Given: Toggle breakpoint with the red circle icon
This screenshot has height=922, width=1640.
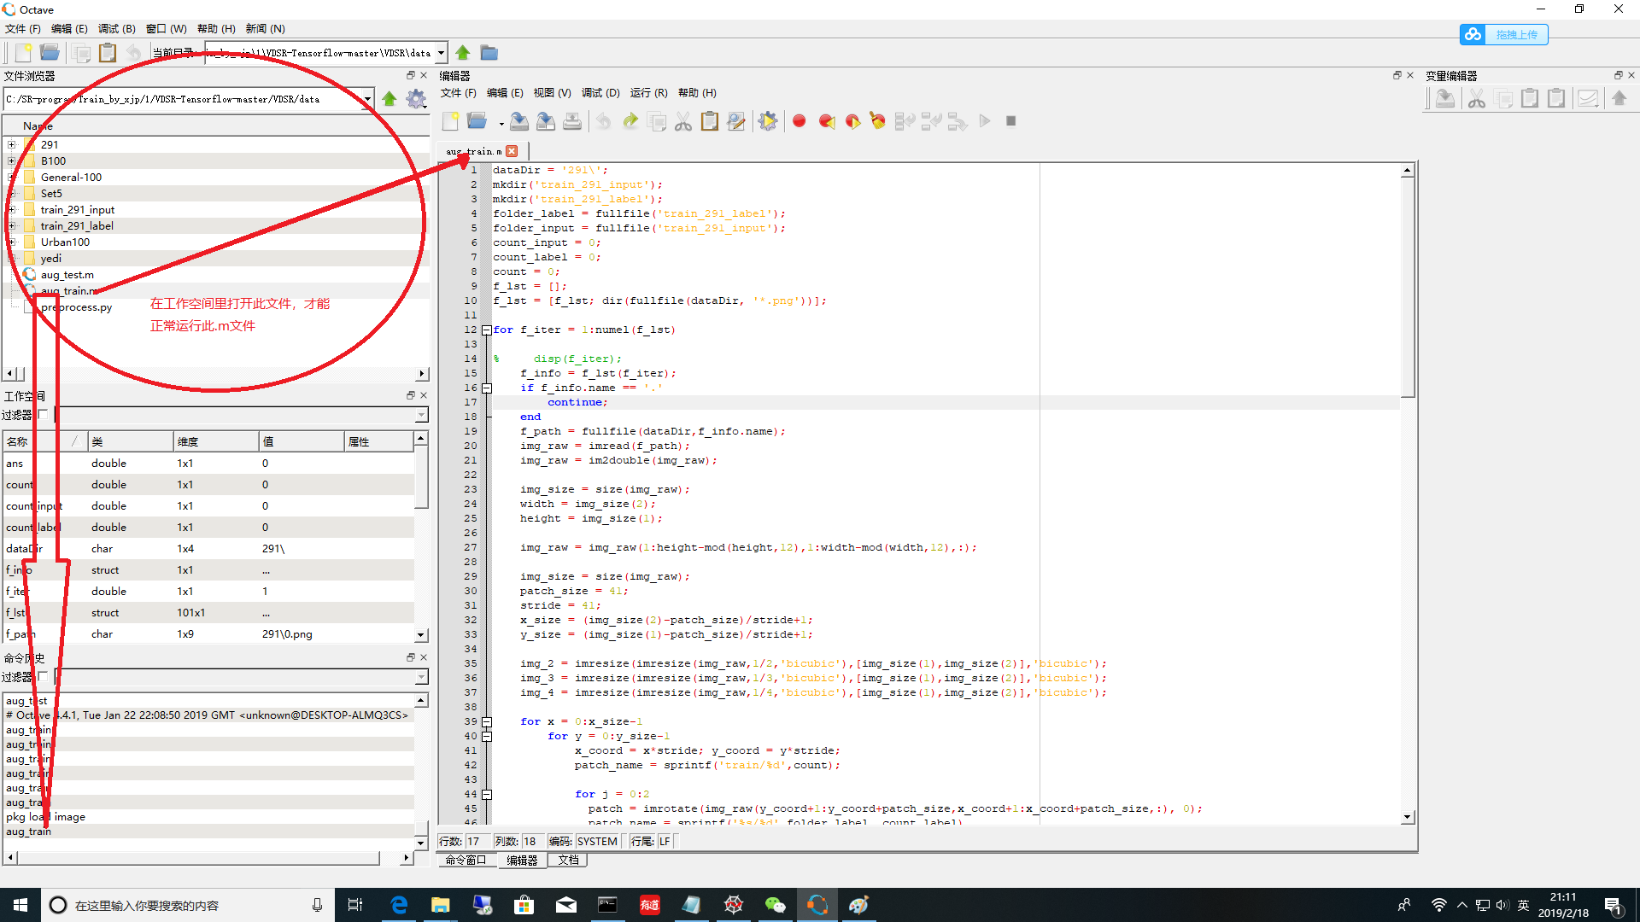Looking at the screenshot, I should coord(799,121).
